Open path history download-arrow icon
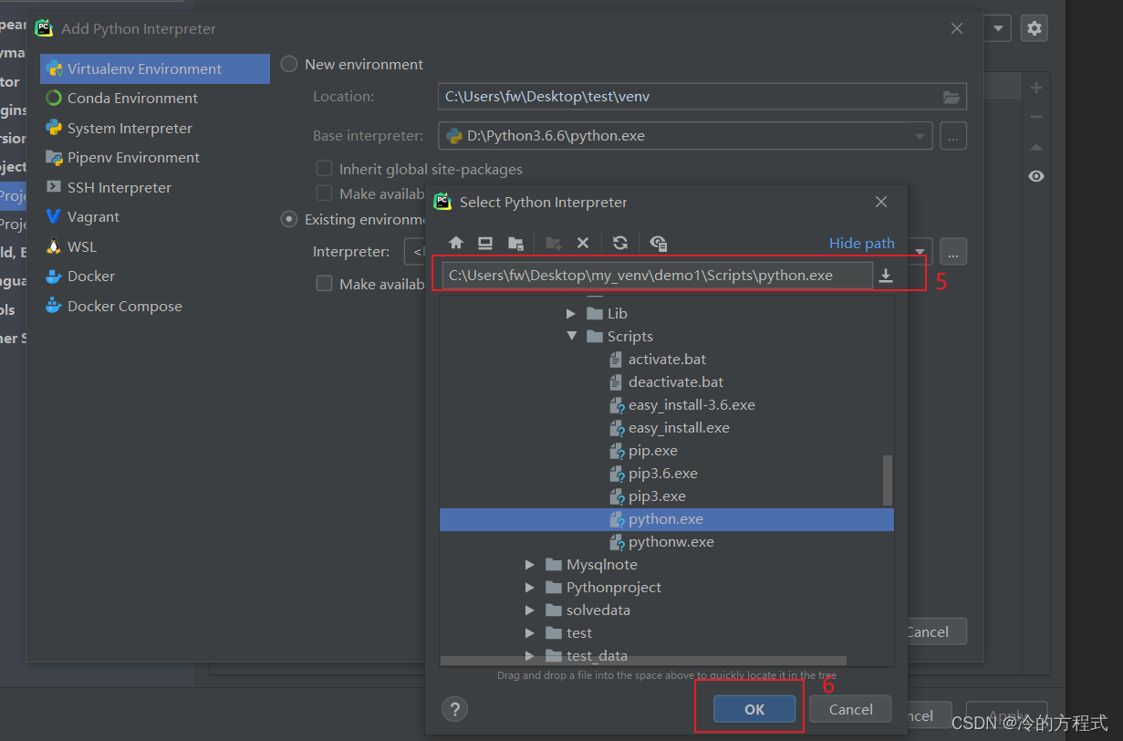Screen dimensions: 1123x741 pyautogui.click(x=886, y=276)
